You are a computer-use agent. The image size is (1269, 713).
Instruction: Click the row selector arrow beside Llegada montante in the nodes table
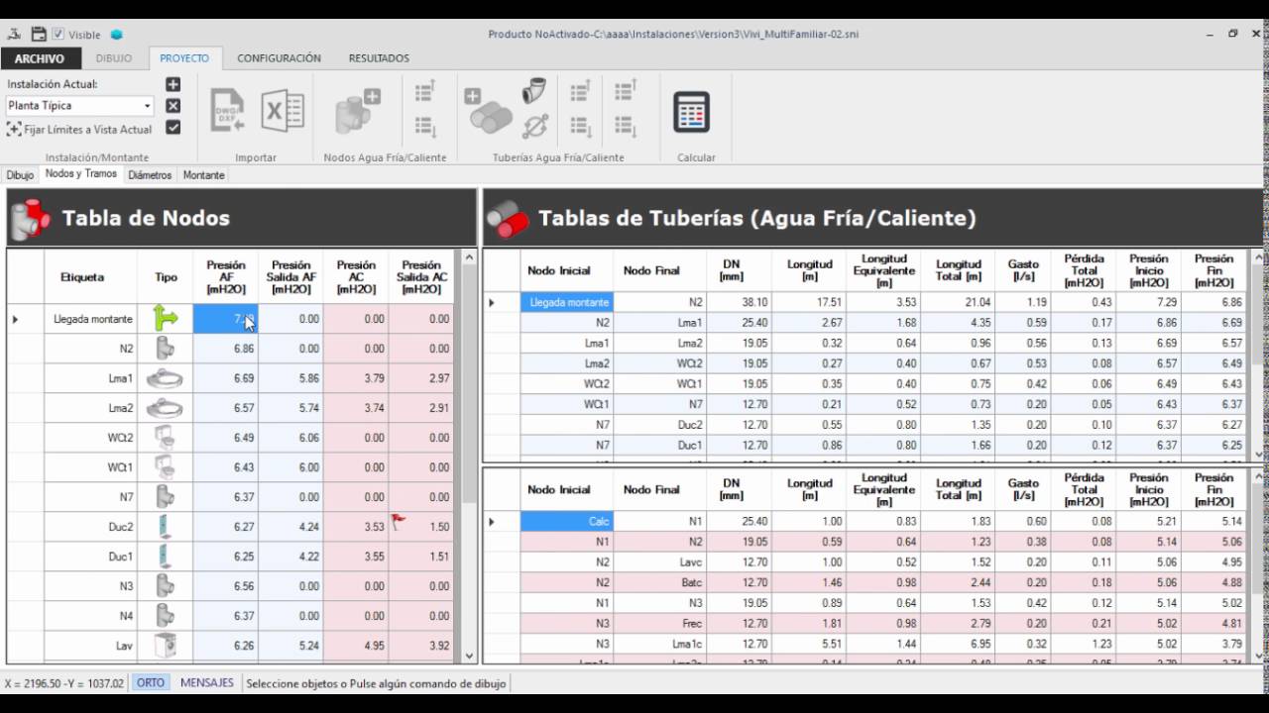pos(15,319)
